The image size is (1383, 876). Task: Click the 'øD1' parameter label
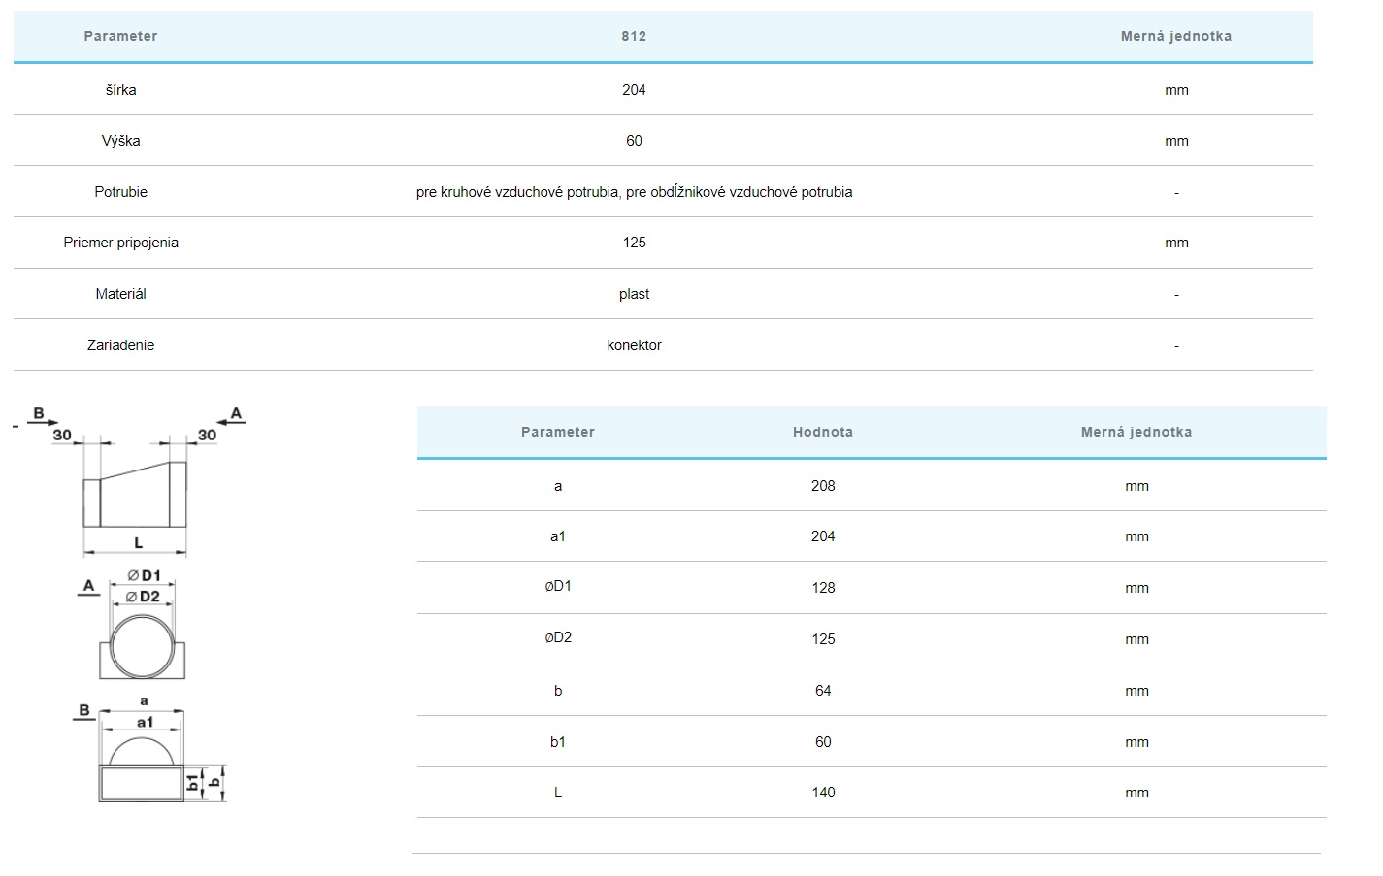[x=558, y=587]
